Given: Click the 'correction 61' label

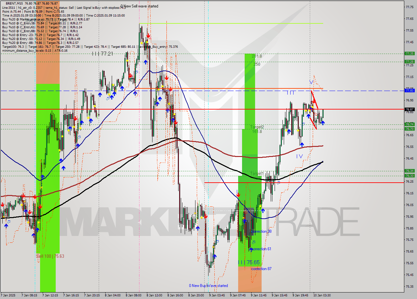Looking at the screenshot, I should pos(261,249).
